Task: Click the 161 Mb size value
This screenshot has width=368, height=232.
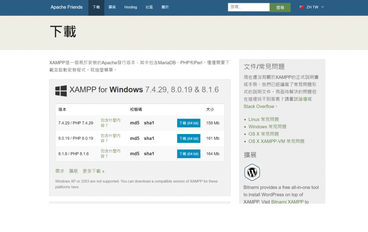Action: tap(213, 138)
